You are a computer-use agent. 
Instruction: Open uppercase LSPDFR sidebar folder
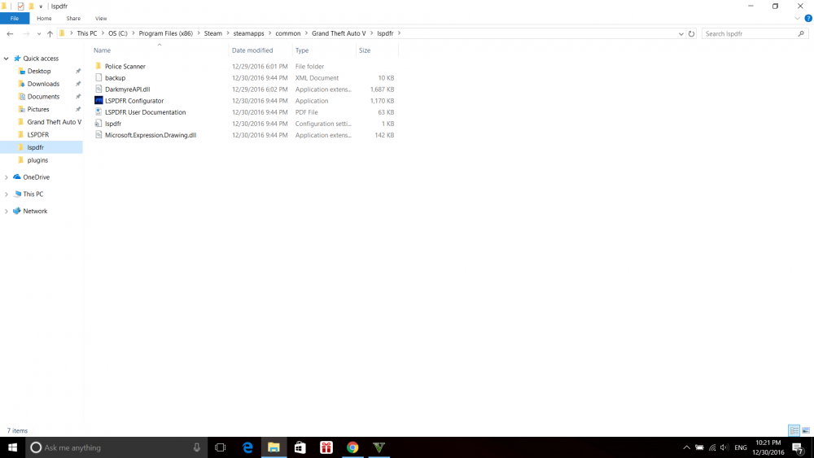[x=38, y=135]
